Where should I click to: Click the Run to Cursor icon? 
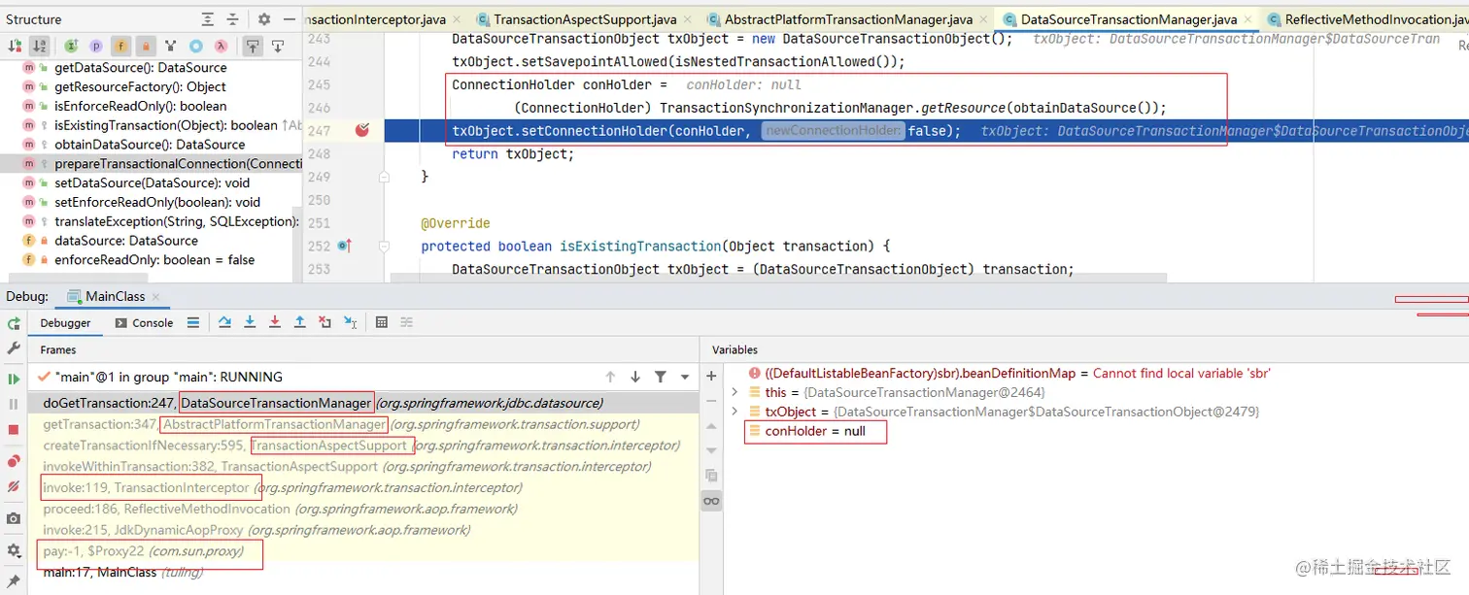[350, 323]
